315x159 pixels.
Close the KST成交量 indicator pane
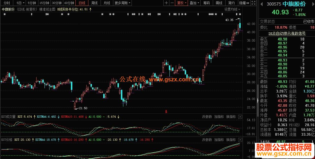click(240, 117)
